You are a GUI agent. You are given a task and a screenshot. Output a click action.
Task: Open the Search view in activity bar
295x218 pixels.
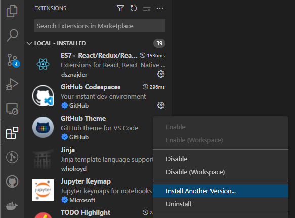click(12, 35)
